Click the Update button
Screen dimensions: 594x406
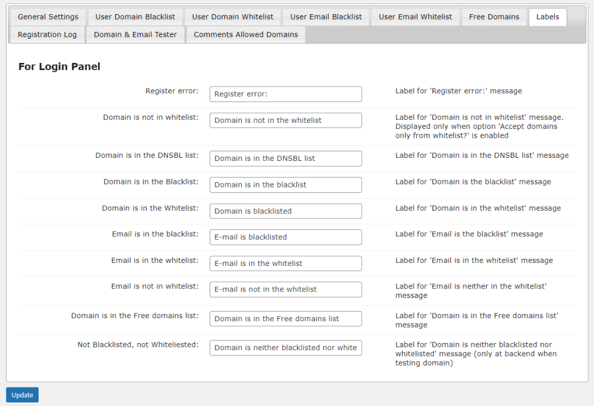[22, 395]
